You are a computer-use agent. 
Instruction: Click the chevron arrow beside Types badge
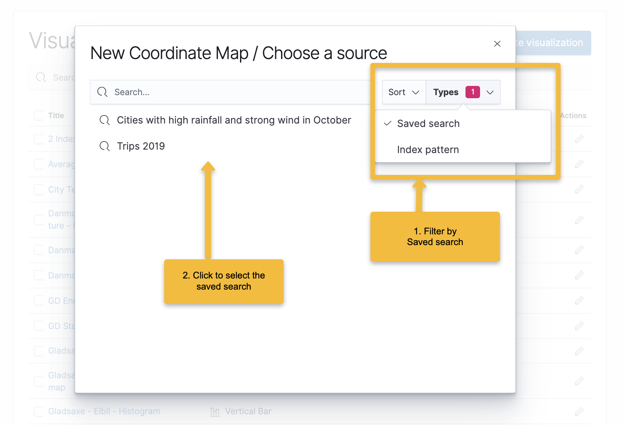coord(490,92)
